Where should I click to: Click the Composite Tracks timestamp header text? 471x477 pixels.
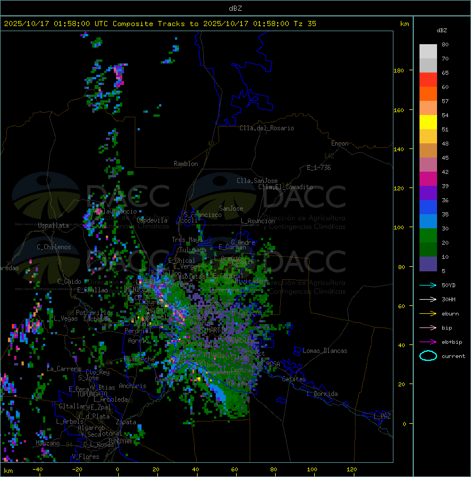[160, 24]
